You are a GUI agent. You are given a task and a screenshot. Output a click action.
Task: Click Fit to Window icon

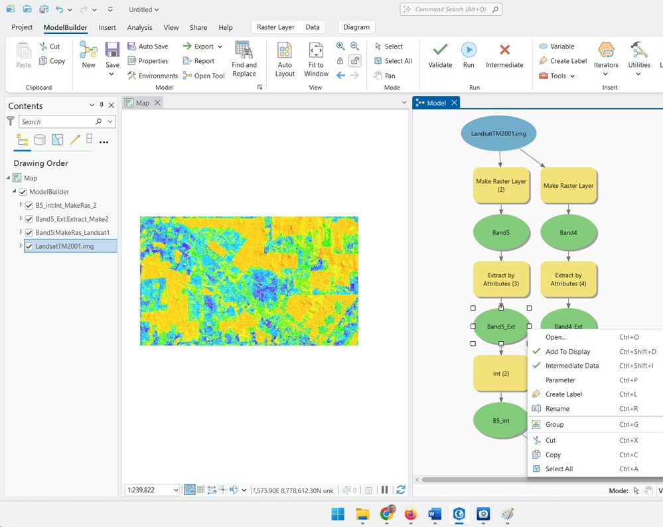316,51
